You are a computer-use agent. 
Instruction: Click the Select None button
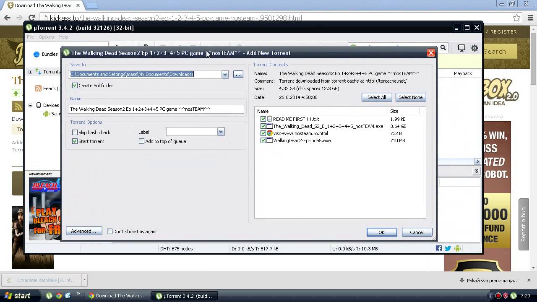tap(410, 97)
